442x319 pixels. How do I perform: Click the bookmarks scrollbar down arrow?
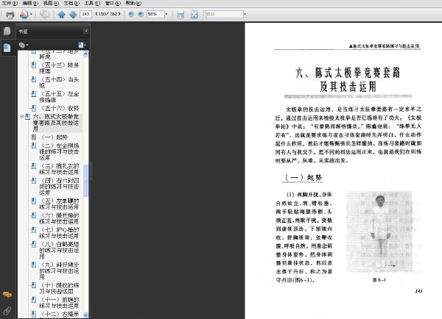85,315
